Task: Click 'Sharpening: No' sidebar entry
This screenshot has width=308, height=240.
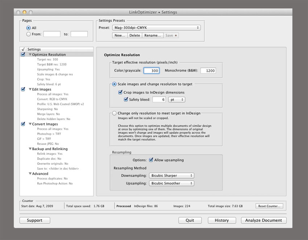Action: (47, 109)
